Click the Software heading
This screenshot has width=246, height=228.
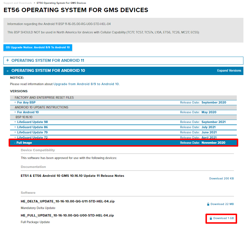[x=28, y=193]
